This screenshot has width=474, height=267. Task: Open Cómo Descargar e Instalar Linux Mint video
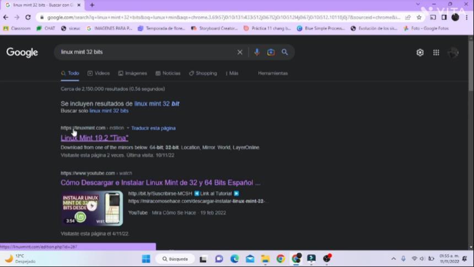pyautogui.click(x=160, y=183)
